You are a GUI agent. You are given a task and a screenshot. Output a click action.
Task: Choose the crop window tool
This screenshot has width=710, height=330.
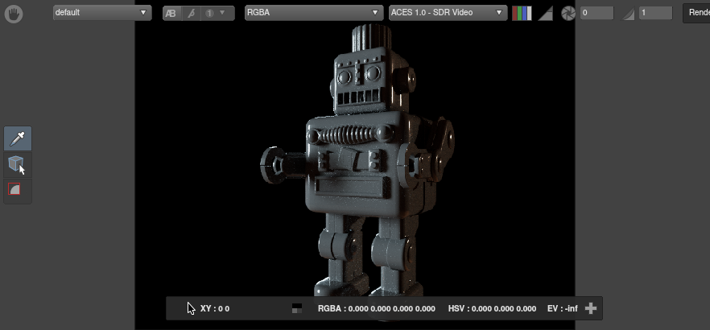tap(15, 190)
